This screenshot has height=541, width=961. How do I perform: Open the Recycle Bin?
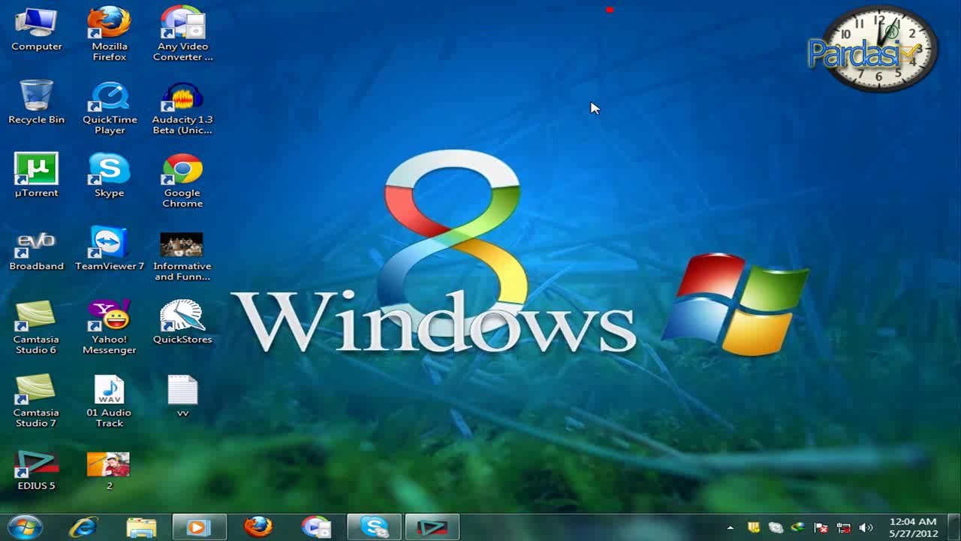pos(36,103)
